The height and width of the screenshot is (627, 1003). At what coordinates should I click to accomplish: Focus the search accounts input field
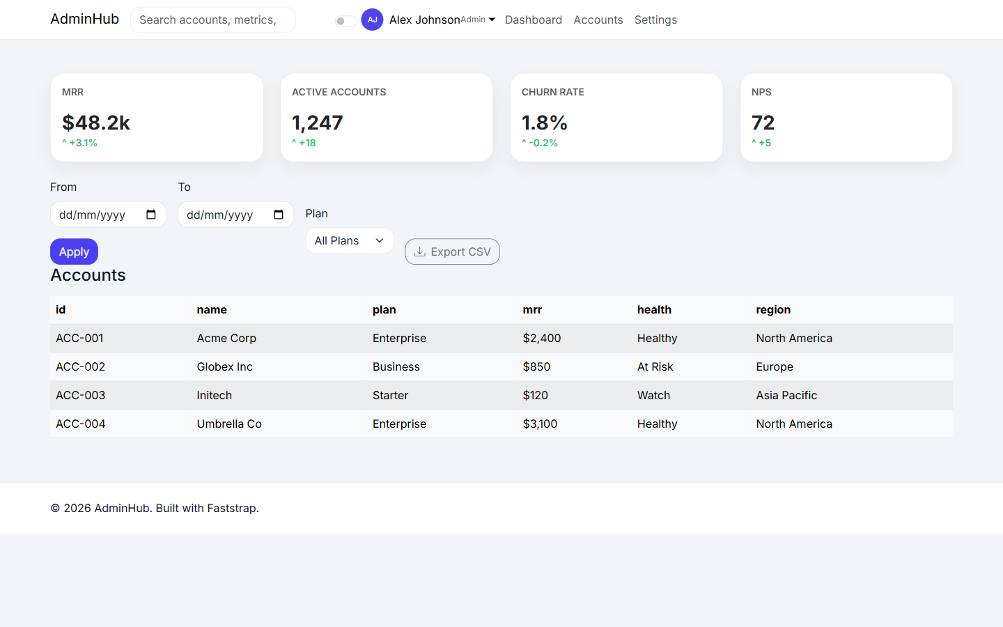click(x=213, y=20)
